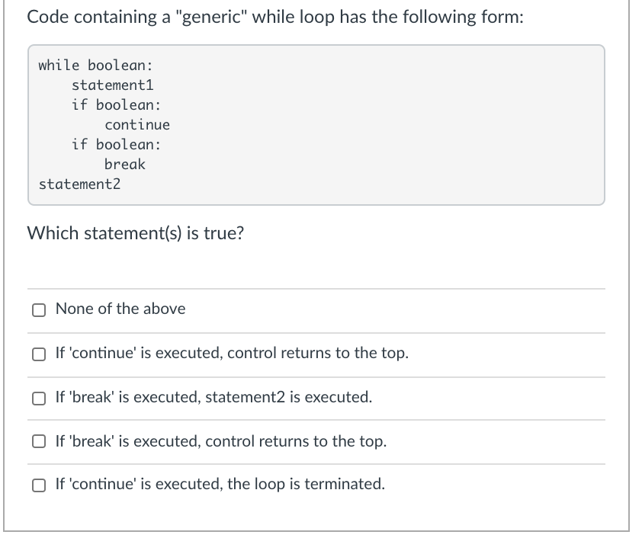Image resolution: width=642 pixels, height=538 pixels.
Task: Check 'If break is executed, control returns to top'
Action: tap(37, 440)
